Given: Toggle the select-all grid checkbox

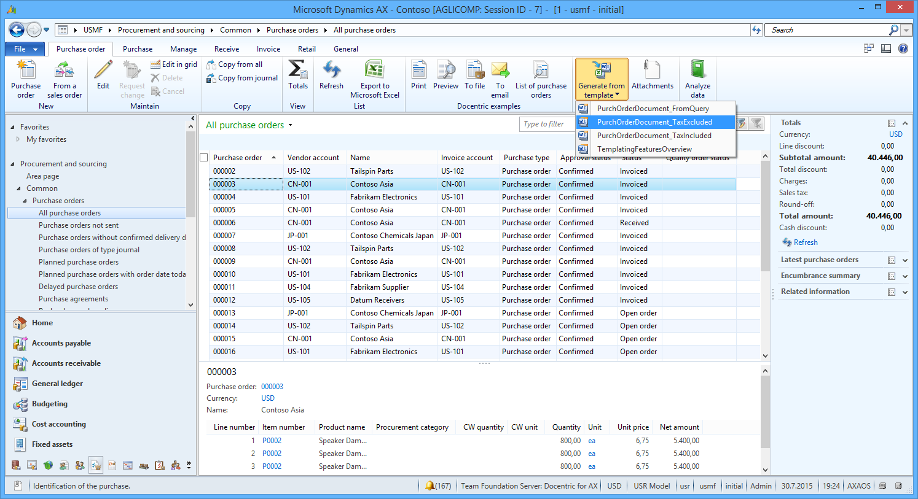Looking at the screenshot, I should tap(204, 158).
